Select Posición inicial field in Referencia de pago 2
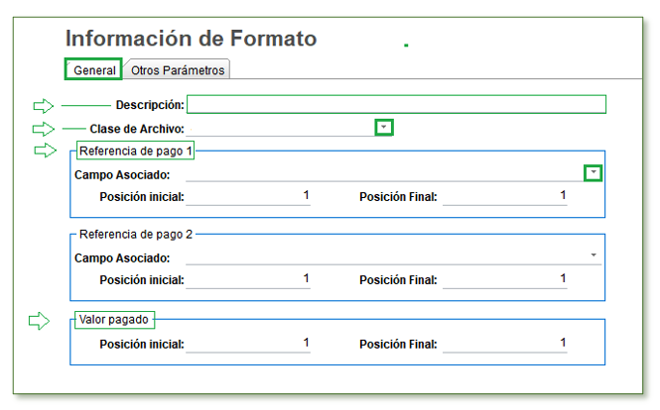Screen dimensions: 660x410 point(248,279)
